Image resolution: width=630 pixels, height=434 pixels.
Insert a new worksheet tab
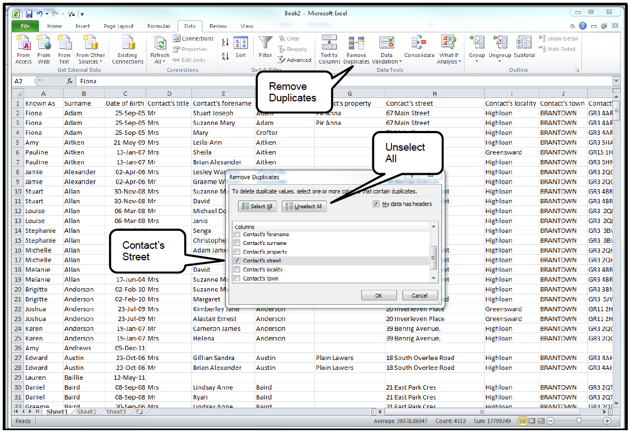139,412
